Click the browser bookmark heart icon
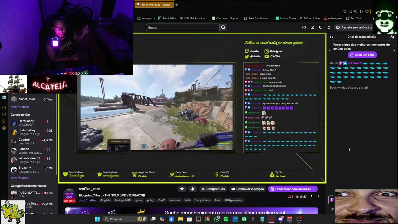The height and width of the screenshot is (224, 398). tap(367, 12)
